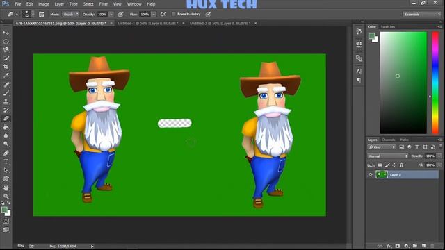Select the Paint Bucket tool
The height and width of the screenshot is (250, 445).
point(6,127)
